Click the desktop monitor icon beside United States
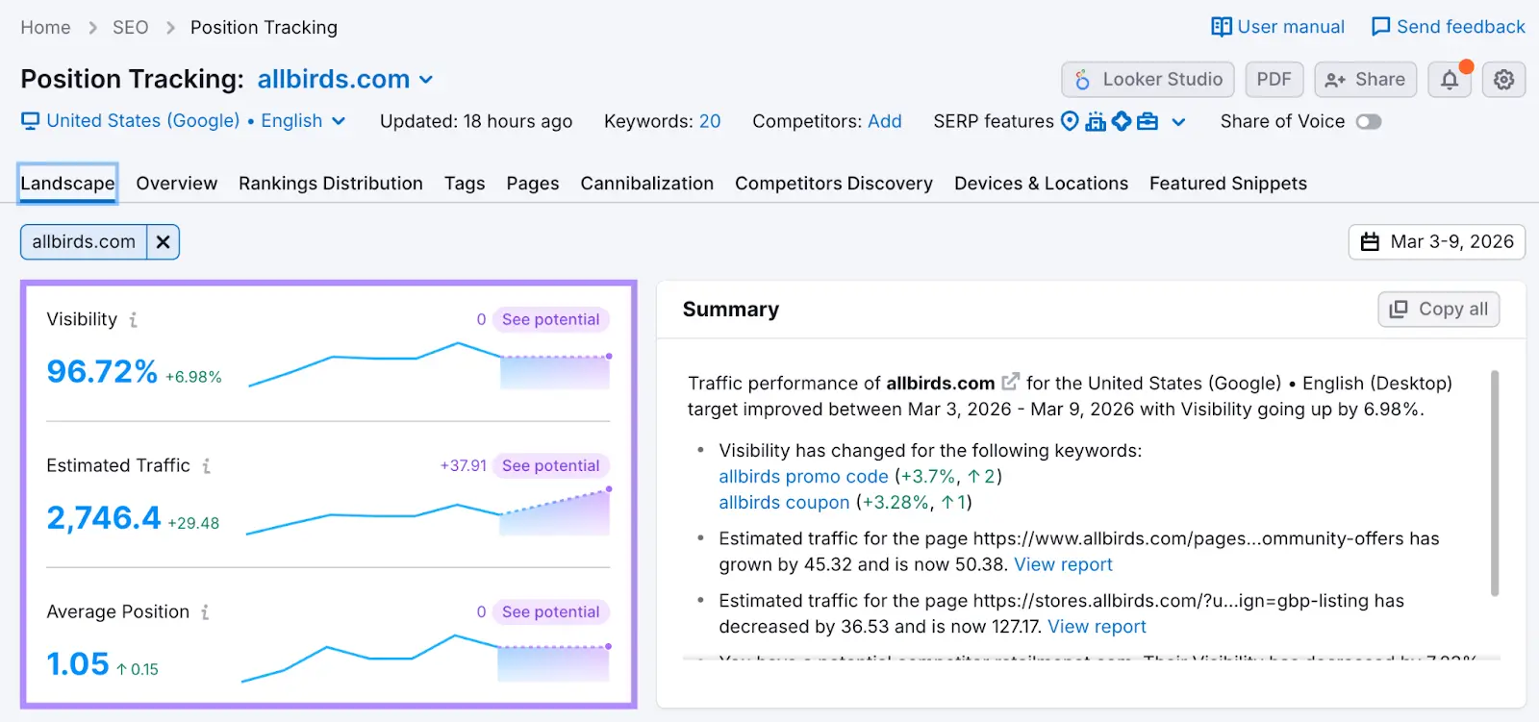Viewport: 1539px width, 722px height. 31,121
